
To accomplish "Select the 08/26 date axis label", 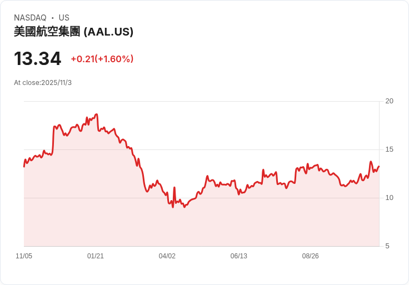I will 311,256.
